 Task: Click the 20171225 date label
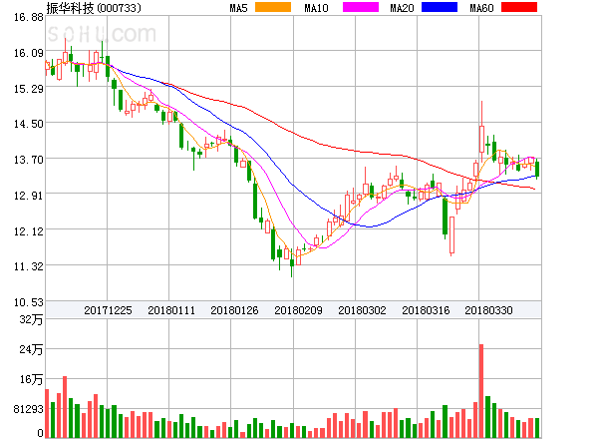click(108, 310)
